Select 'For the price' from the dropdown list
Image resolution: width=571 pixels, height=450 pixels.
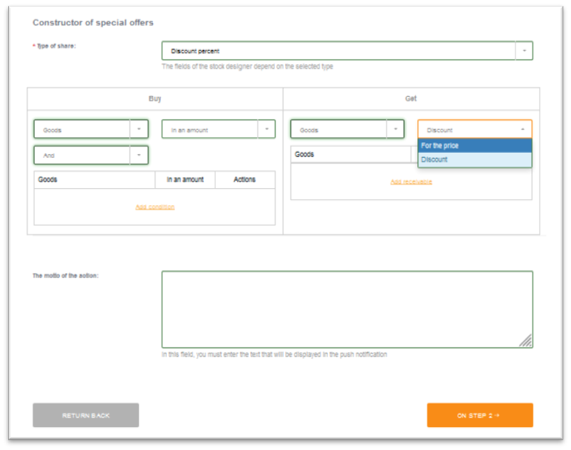pos(474,146)
